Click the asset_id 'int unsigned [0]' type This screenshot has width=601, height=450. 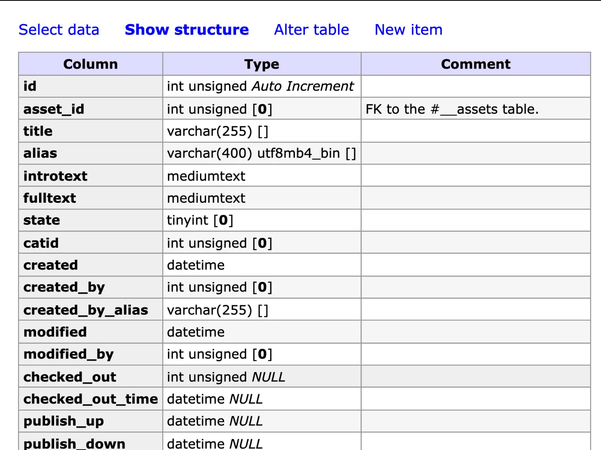pos(220,109)
